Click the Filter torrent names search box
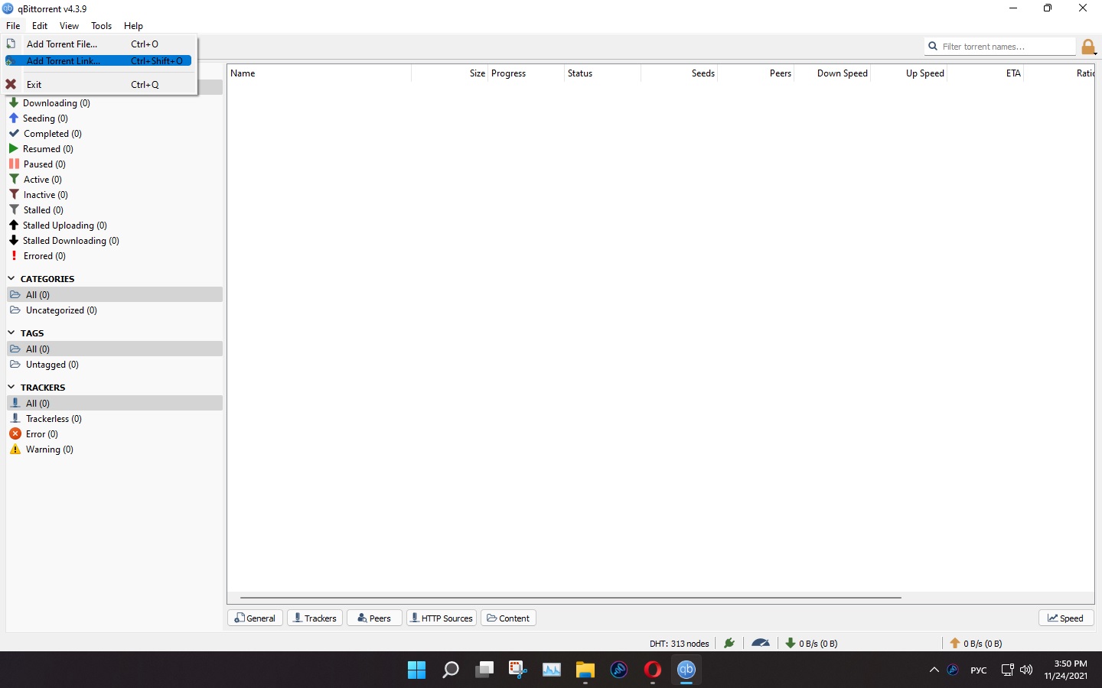This screenshot has width=1102, height=688. (x=999, y=46)
